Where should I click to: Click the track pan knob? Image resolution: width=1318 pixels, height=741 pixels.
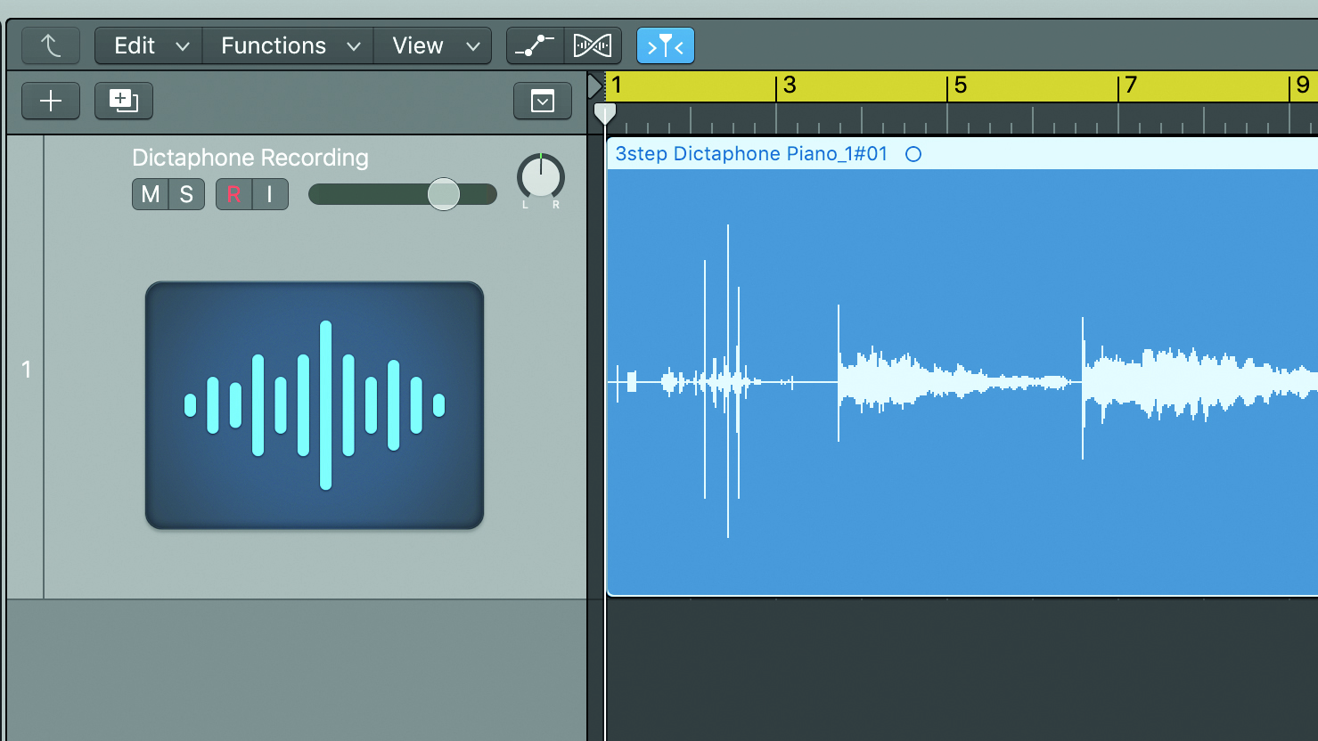coord(541,177)
